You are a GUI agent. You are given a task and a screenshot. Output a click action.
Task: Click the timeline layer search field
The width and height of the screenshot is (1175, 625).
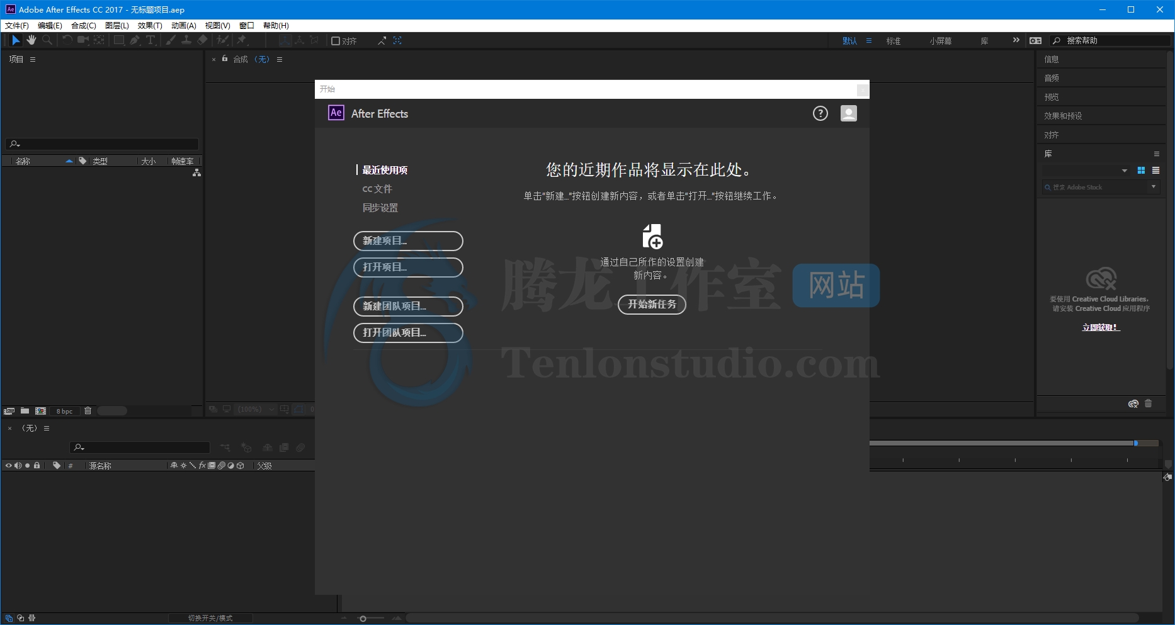tap(140, 448)
